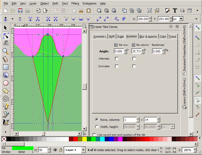
Task: Switch to the Symmetry tab
Action: (x=100, y=37)
